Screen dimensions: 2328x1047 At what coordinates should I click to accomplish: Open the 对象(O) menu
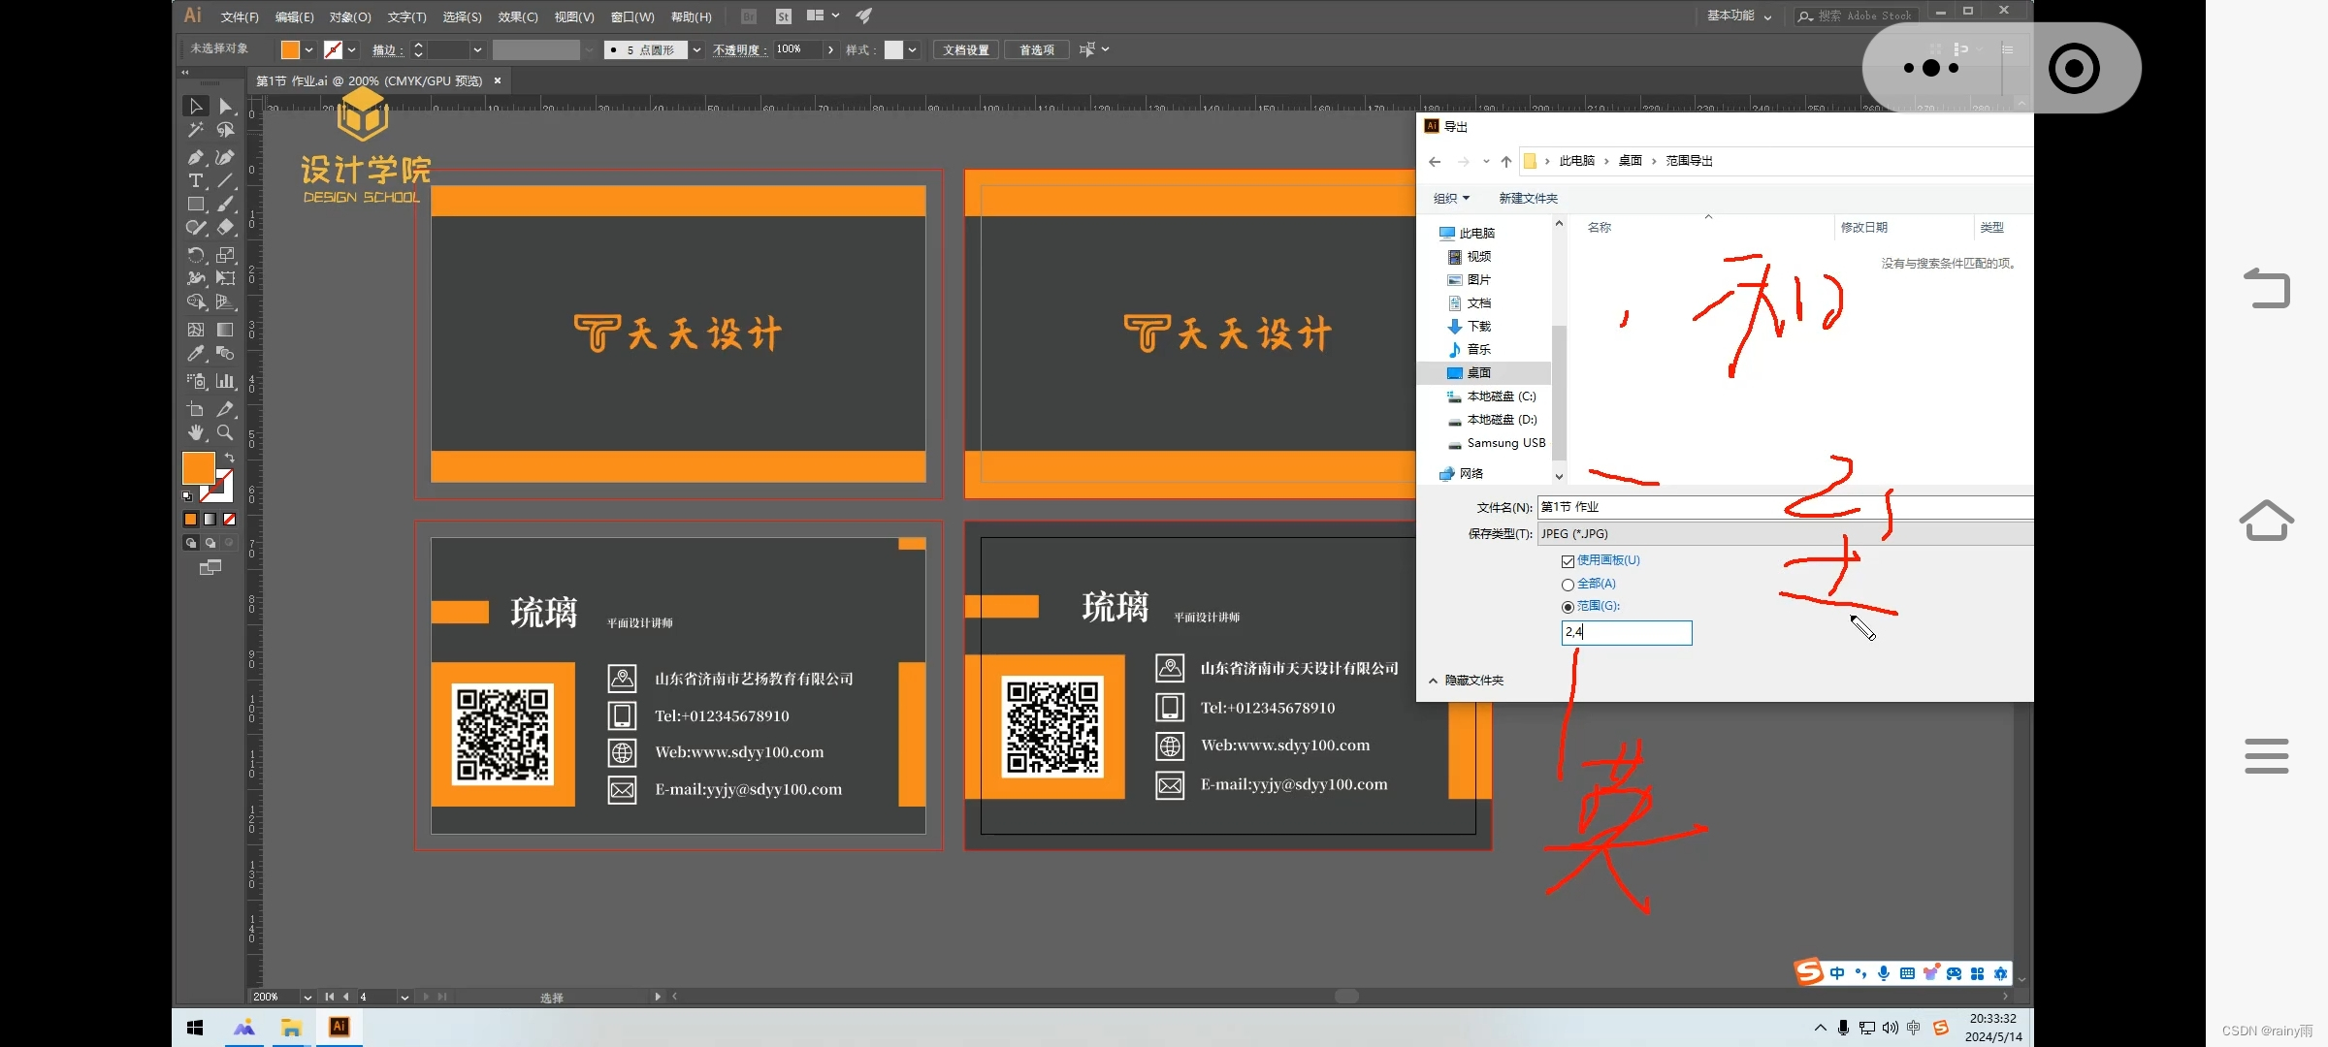click(350, 16)
